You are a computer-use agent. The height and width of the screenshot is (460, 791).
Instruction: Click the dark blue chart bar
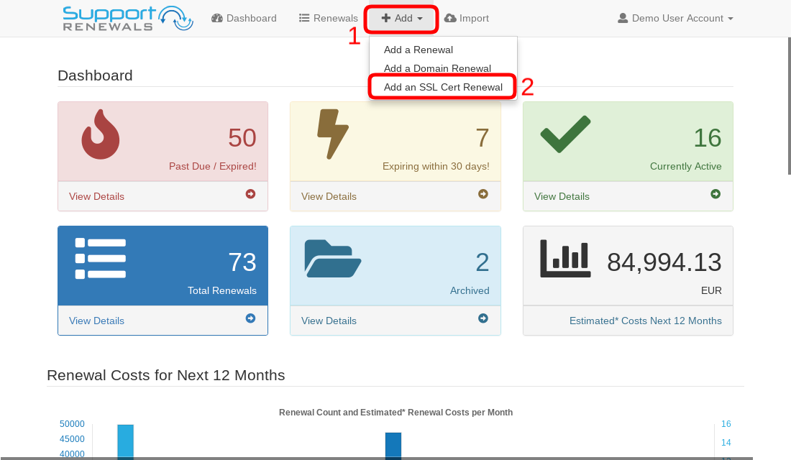pos(393,446)
